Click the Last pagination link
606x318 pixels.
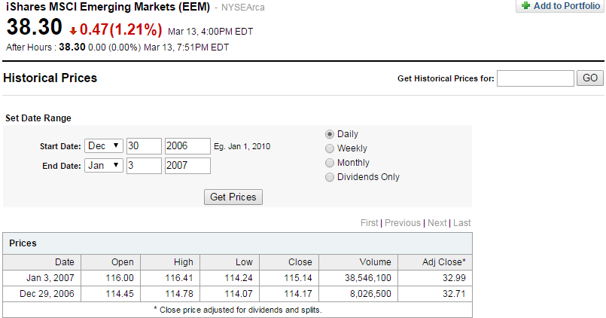point(462,223)
